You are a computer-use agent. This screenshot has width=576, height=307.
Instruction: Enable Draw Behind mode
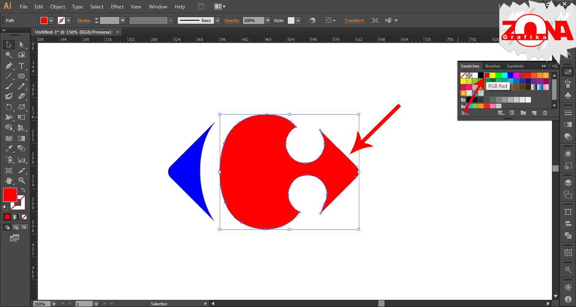pyautogui.click(x=16, y=227)
